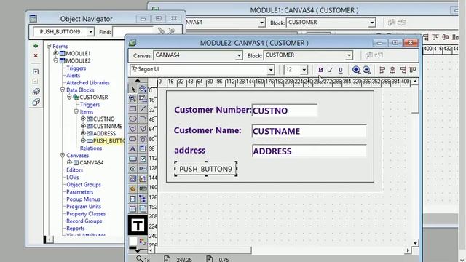
Task: Open the Block dropdown in MODULE1 window
Action: [372, 23]
